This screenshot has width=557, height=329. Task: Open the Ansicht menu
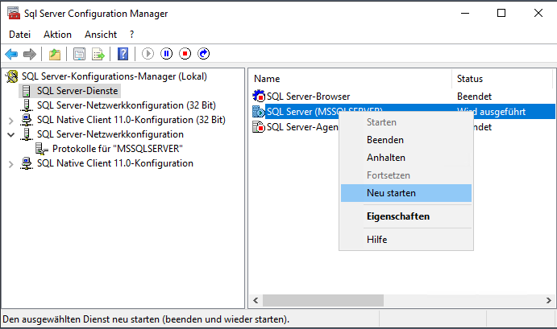click(x=101, y=35)
